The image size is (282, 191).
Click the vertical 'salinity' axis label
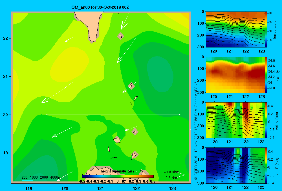click(277, 75)
